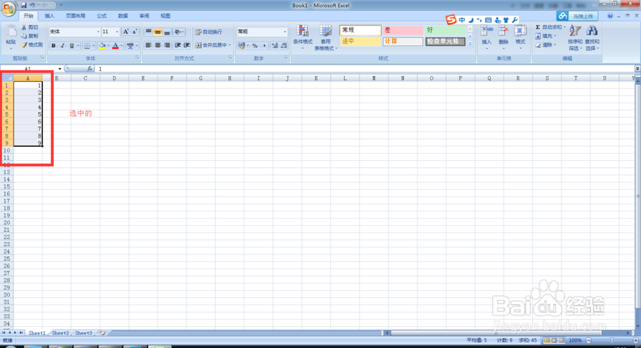Screen dimensions: 641x348
Task: Expand Merge and Center (合并后居中) dropdown
Action: click(x=230, y=46)
